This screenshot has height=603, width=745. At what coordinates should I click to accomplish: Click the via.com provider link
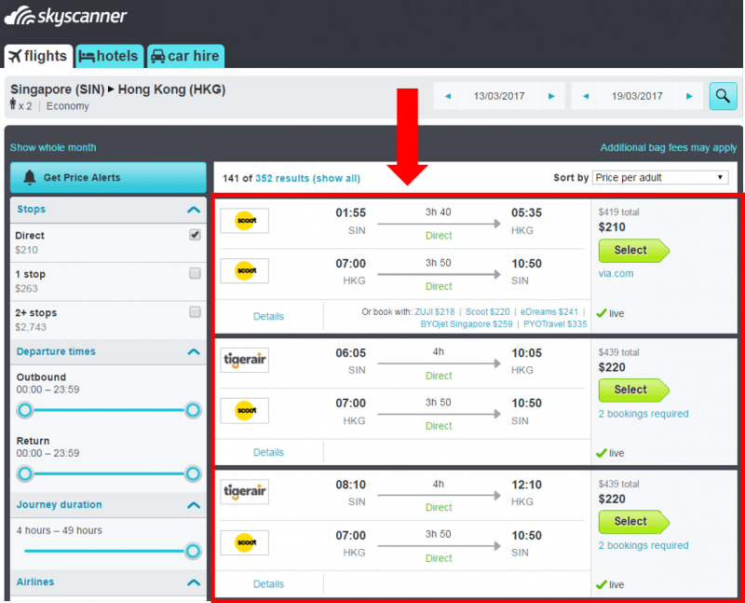point(616,273)
